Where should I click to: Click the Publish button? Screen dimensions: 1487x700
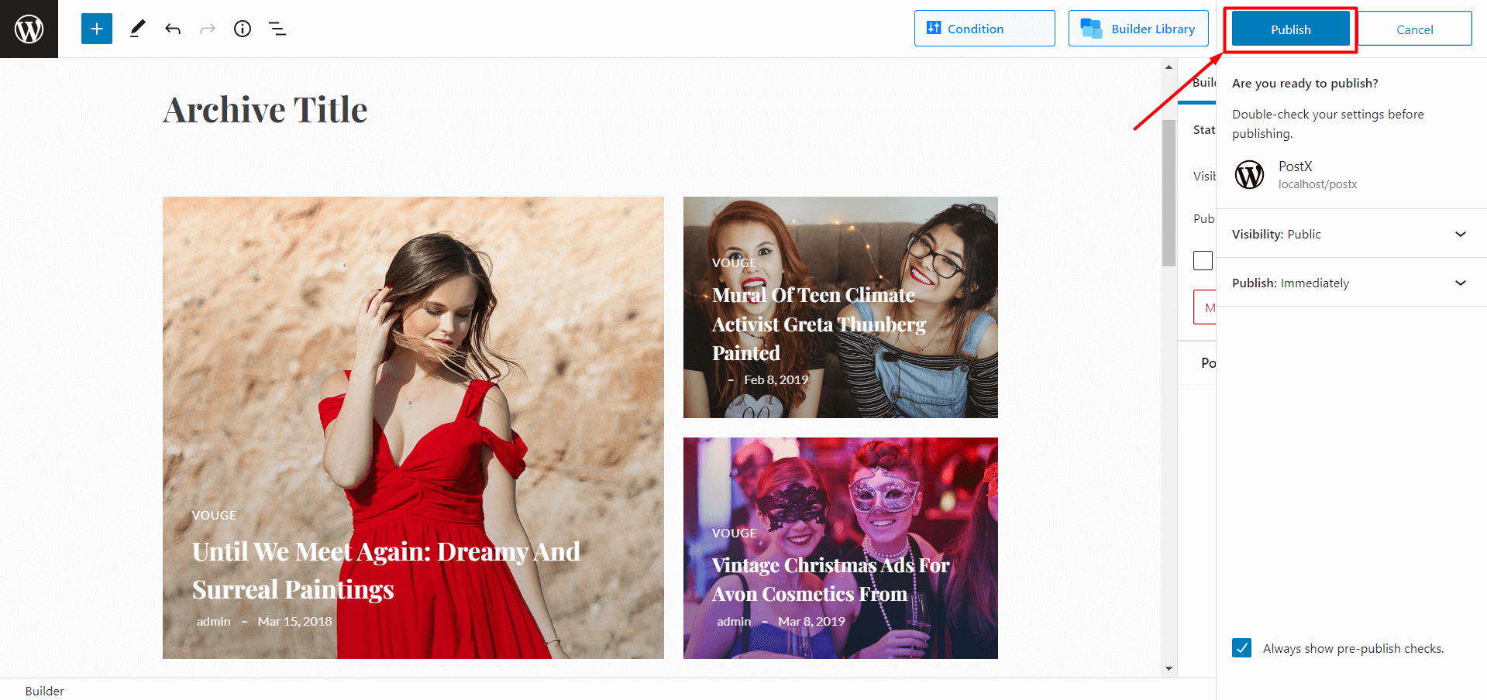pos(1289,29)
